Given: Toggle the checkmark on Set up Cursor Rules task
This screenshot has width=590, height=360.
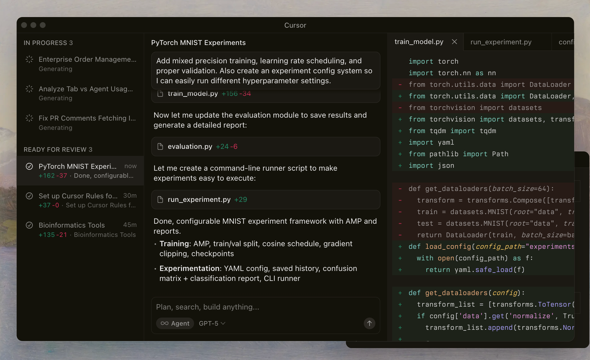Looking at the screenshot, I should [x=29, y=196].
